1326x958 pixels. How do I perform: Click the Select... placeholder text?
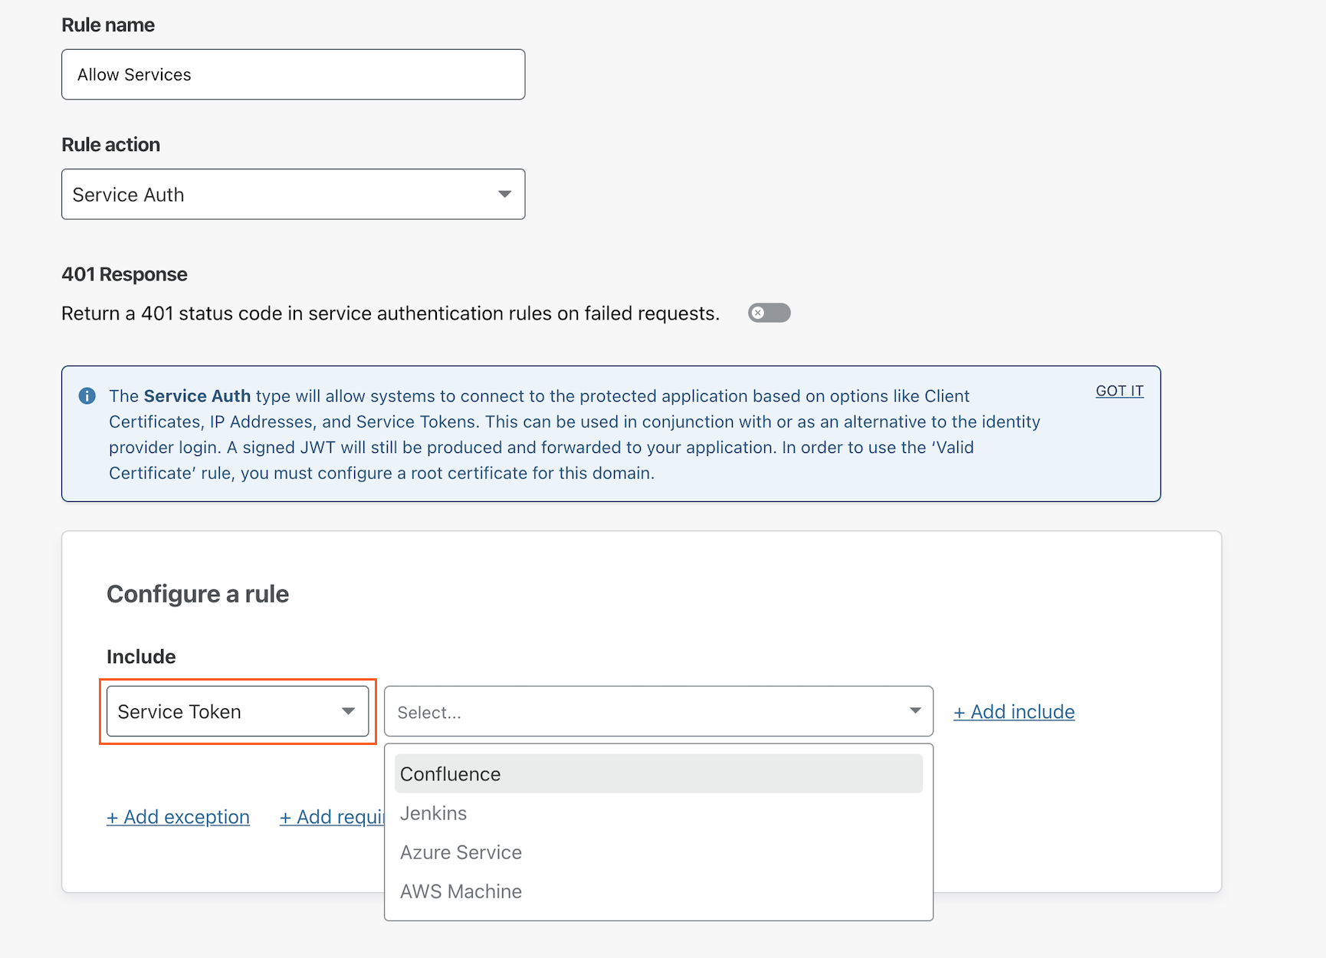429,713
